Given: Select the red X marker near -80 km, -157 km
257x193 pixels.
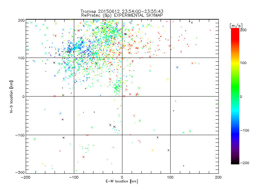Looking at the screenshot, I should pyautogui.click(x=84, y=157).
